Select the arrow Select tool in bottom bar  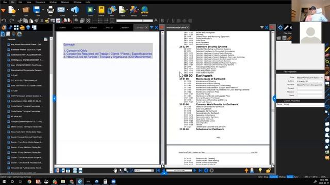(x=121, y=171)
